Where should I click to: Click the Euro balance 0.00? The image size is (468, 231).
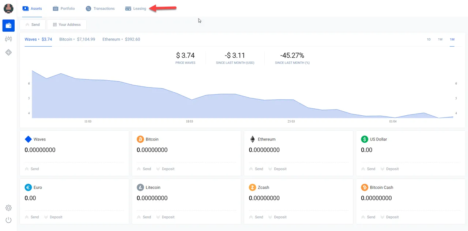point(30,198)
